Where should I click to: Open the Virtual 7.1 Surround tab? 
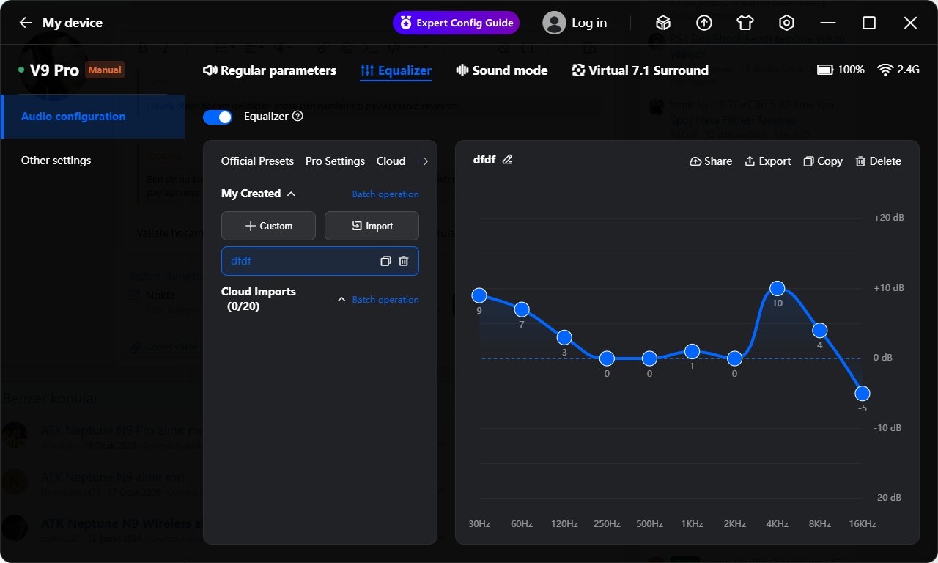pyautogui.click(x=640, y=70)
